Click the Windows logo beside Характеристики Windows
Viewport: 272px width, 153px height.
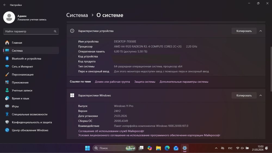tap(72, 95)
